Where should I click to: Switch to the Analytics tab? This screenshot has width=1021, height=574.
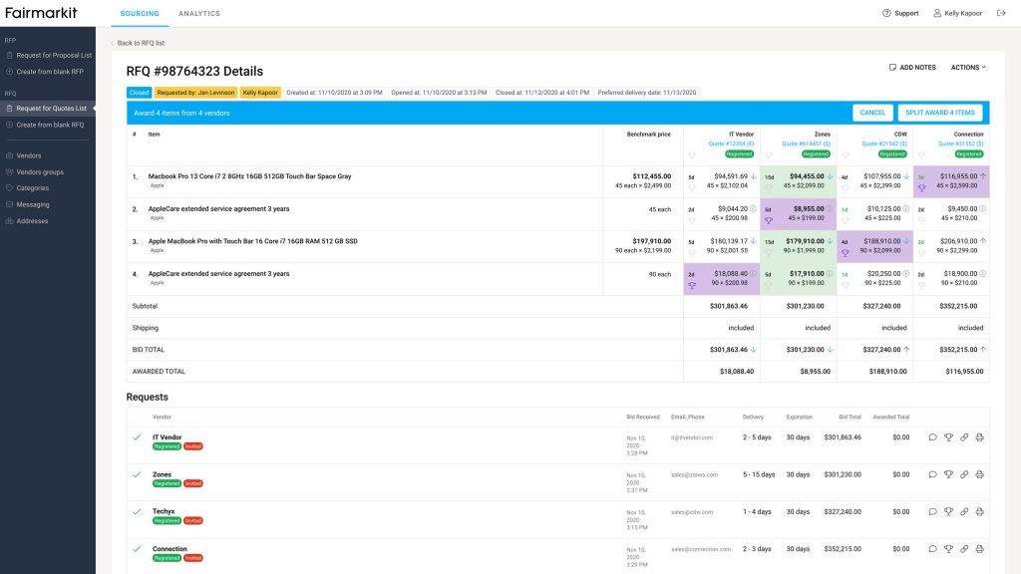click(199, 14)
